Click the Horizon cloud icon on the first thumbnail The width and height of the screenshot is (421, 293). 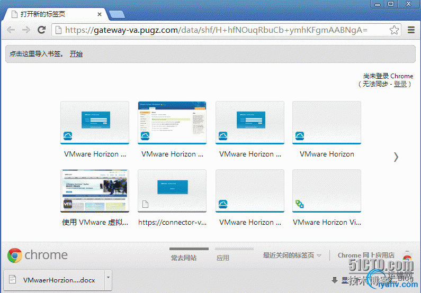[68, 136]
